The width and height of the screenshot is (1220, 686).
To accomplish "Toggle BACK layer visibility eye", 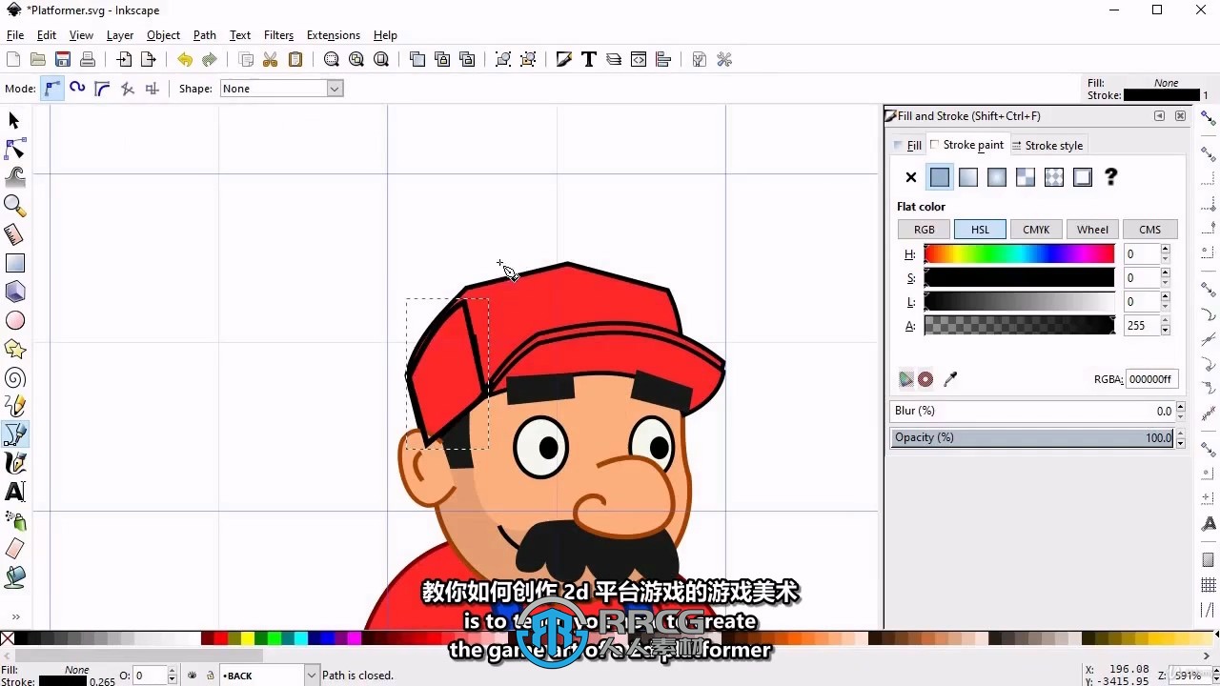I will point(193,676).
